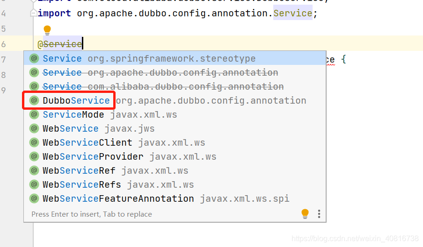The image size is (423, 247).
Task: Collapse the import block fold marker on line 4
Action: point(33,13)
